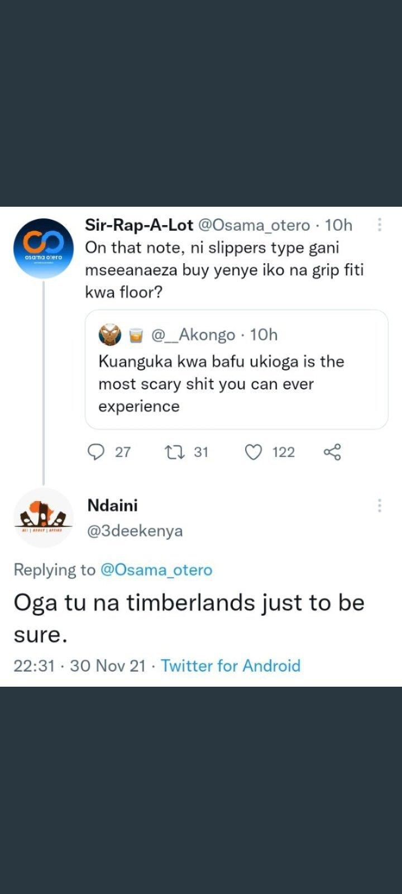Retweet the Sir-Rap-A-Lot tweet
Viewport: 402px width, 894px height.
[x=175, y=451]
